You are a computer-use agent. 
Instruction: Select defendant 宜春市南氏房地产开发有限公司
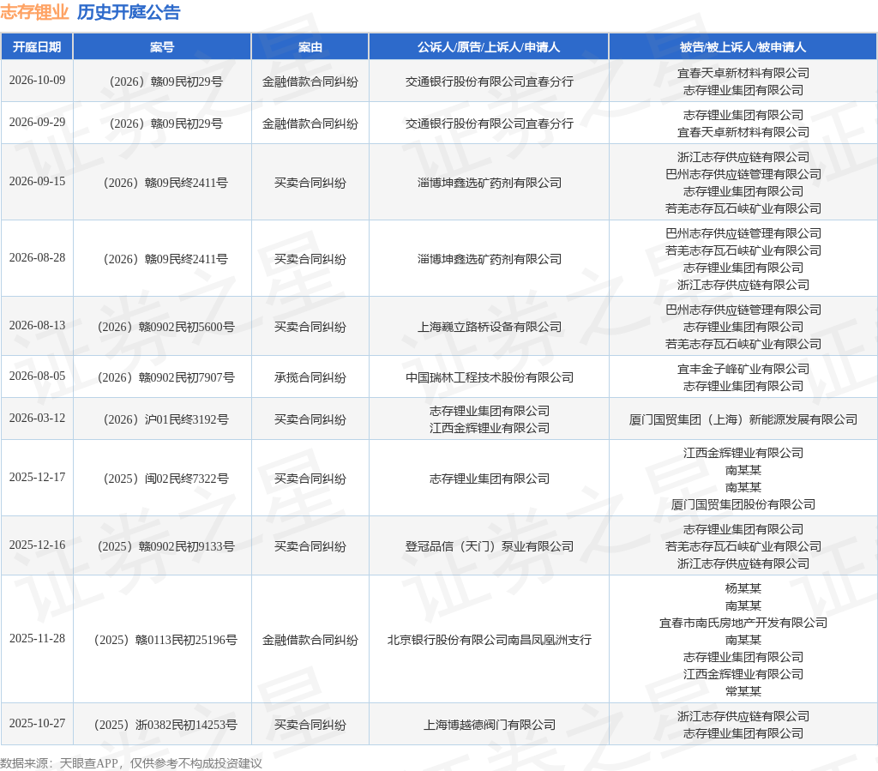(x=743, y=623)
